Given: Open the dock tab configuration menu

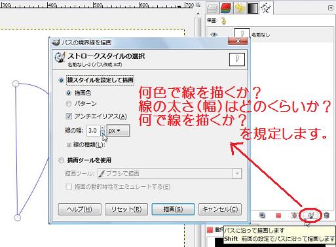Looking at the screenshot, I should pyautogui.click(x=331, y=8).
